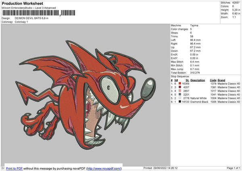Click stitch count '2778' in stop 5
The image size is (242, 171).
click(x=186, y=98)
